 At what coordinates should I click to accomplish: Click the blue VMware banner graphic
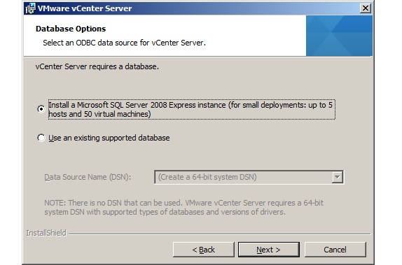click(339, 36)
